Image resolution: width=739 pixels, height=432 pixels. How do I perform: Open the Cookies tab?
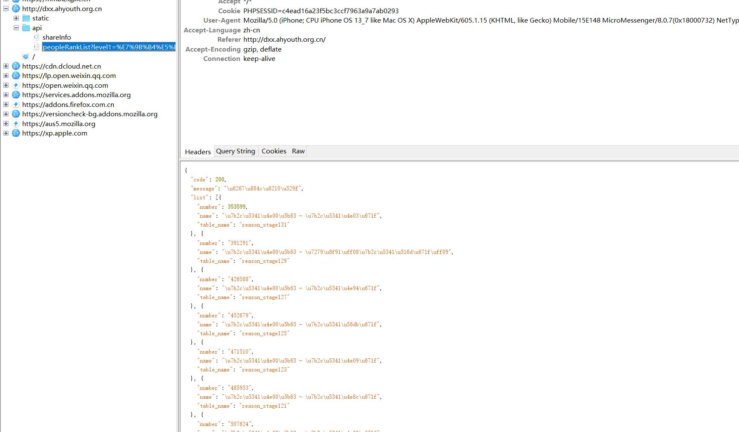274,151
